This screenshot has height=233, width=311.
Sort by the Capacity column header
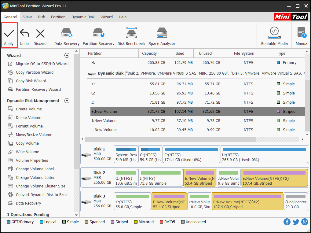coord(152,54)
